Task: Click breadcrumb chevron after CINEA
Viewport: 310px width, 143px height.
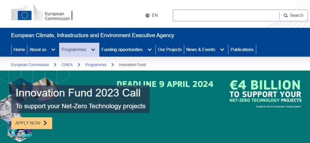Action: pos(79,65)
